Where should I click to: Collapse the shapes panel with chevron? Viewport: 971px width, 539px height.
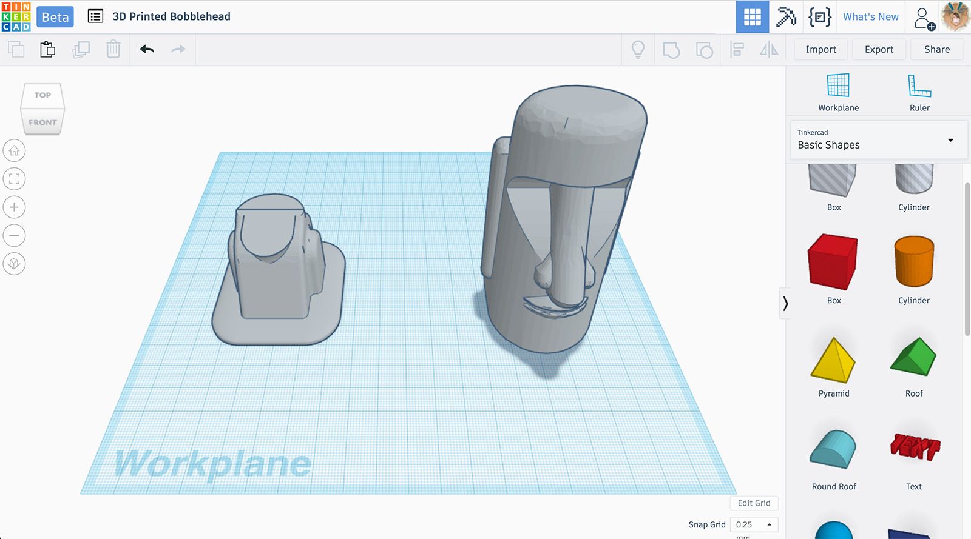coord(785,303)
